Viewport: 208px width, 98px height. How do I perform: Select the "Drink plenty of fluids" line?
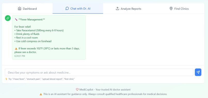[x=27, y=34]
